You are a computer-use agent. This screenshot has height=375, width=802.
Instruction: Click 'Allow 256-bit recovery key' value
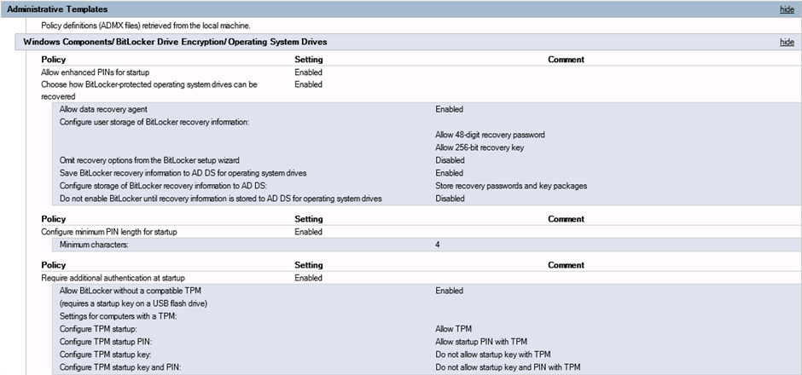(480, 147)
